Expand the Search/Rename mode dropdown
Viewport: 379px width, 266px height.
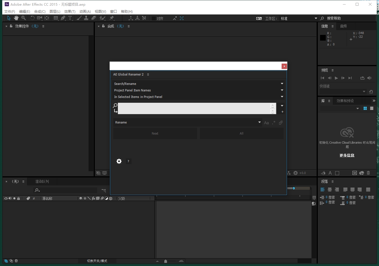[282, 84]
